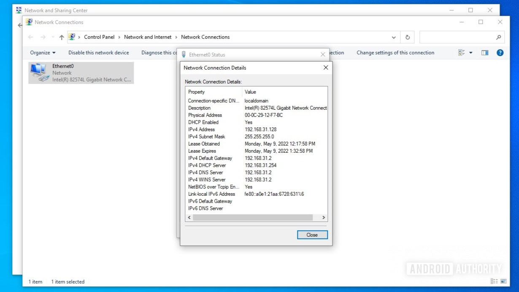Click the Close button in details dialog
The height and width of the screenshot is (292, 519).
[x=312, y=235]
